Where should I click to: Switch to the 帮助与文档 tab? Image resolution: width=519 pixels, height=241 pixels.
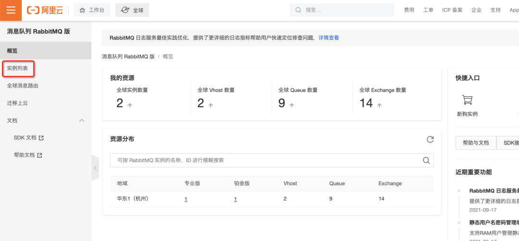point(476,143)
